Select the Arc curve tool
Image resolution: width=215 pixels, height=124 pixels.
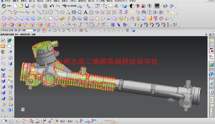[10, 12]
